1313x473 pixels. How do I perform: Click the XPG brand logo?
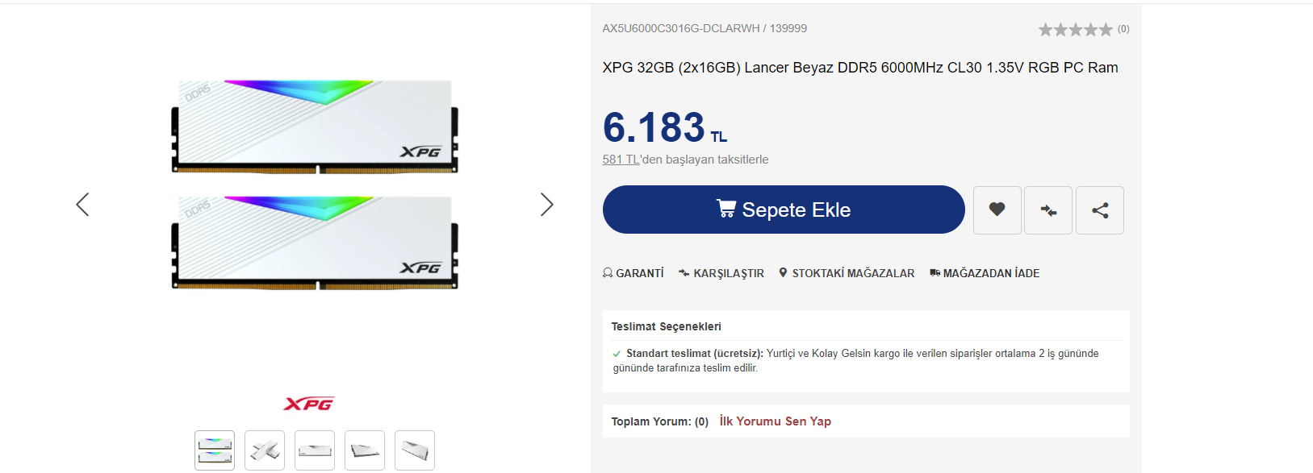(x=309, y=404)
